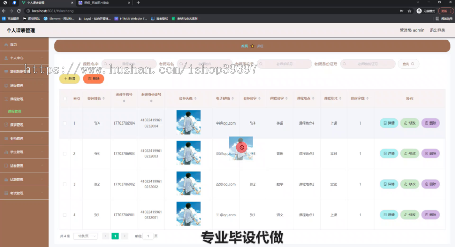
Task: Reload the page with refresh icon
Action: (19, 11)
